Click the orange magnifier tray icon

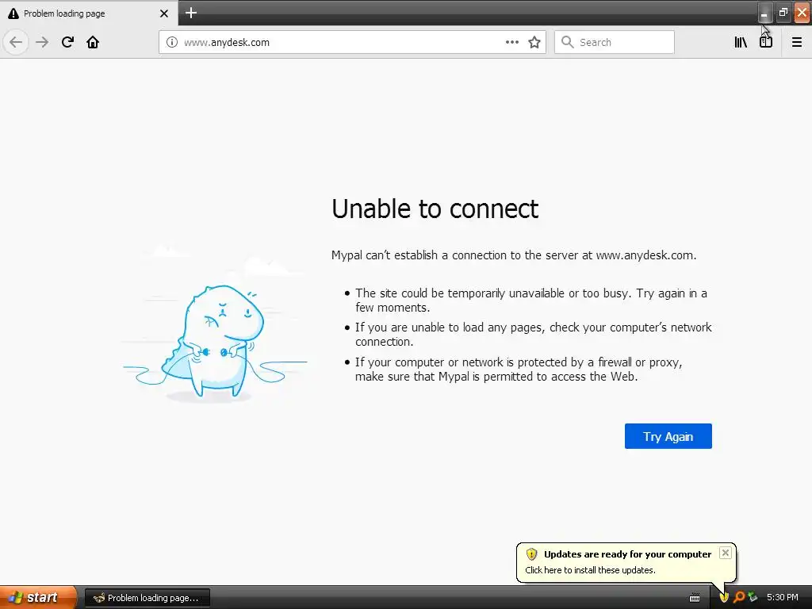[739, 597]
